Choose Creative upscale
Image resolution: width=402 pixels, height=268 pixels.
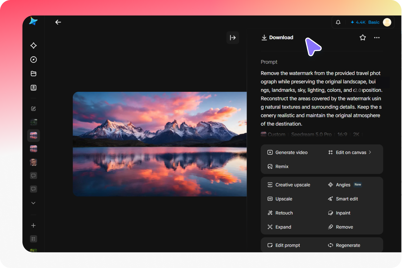[x=289, y=185]
